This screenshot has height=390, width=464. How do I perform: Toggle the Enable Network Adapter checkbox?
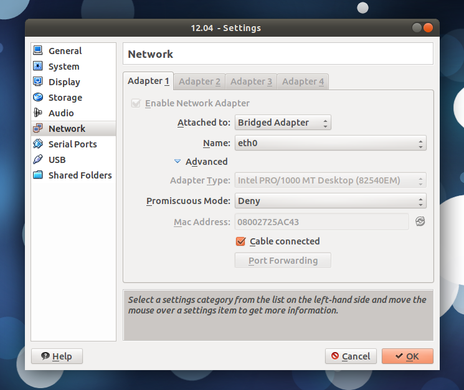[136, 103]
